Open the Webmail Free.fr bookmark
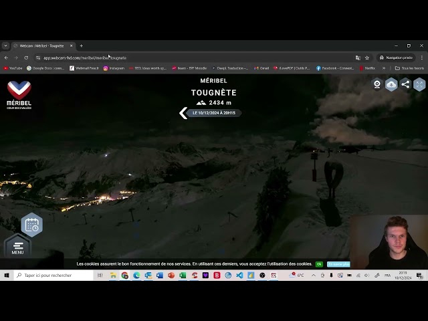Screen dimensions: 428x321 tap(84, 68)
